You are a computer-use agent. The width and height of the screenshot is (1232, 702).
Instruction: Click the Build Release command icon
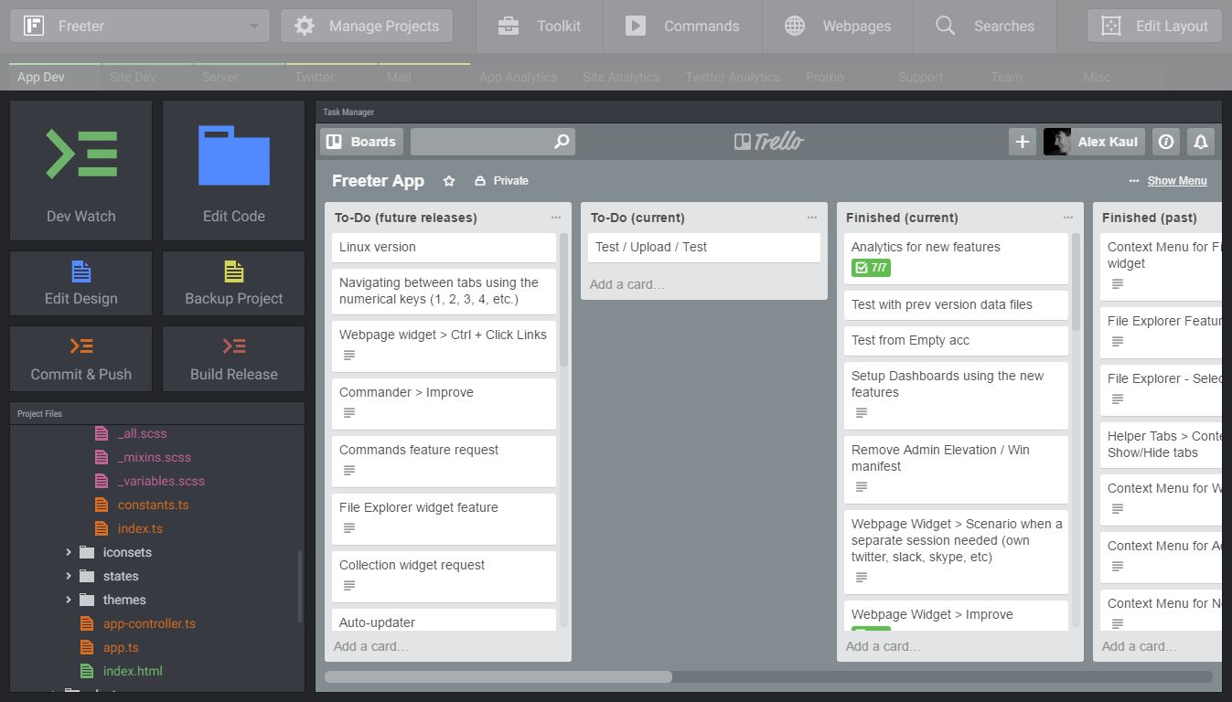(233, 346)
